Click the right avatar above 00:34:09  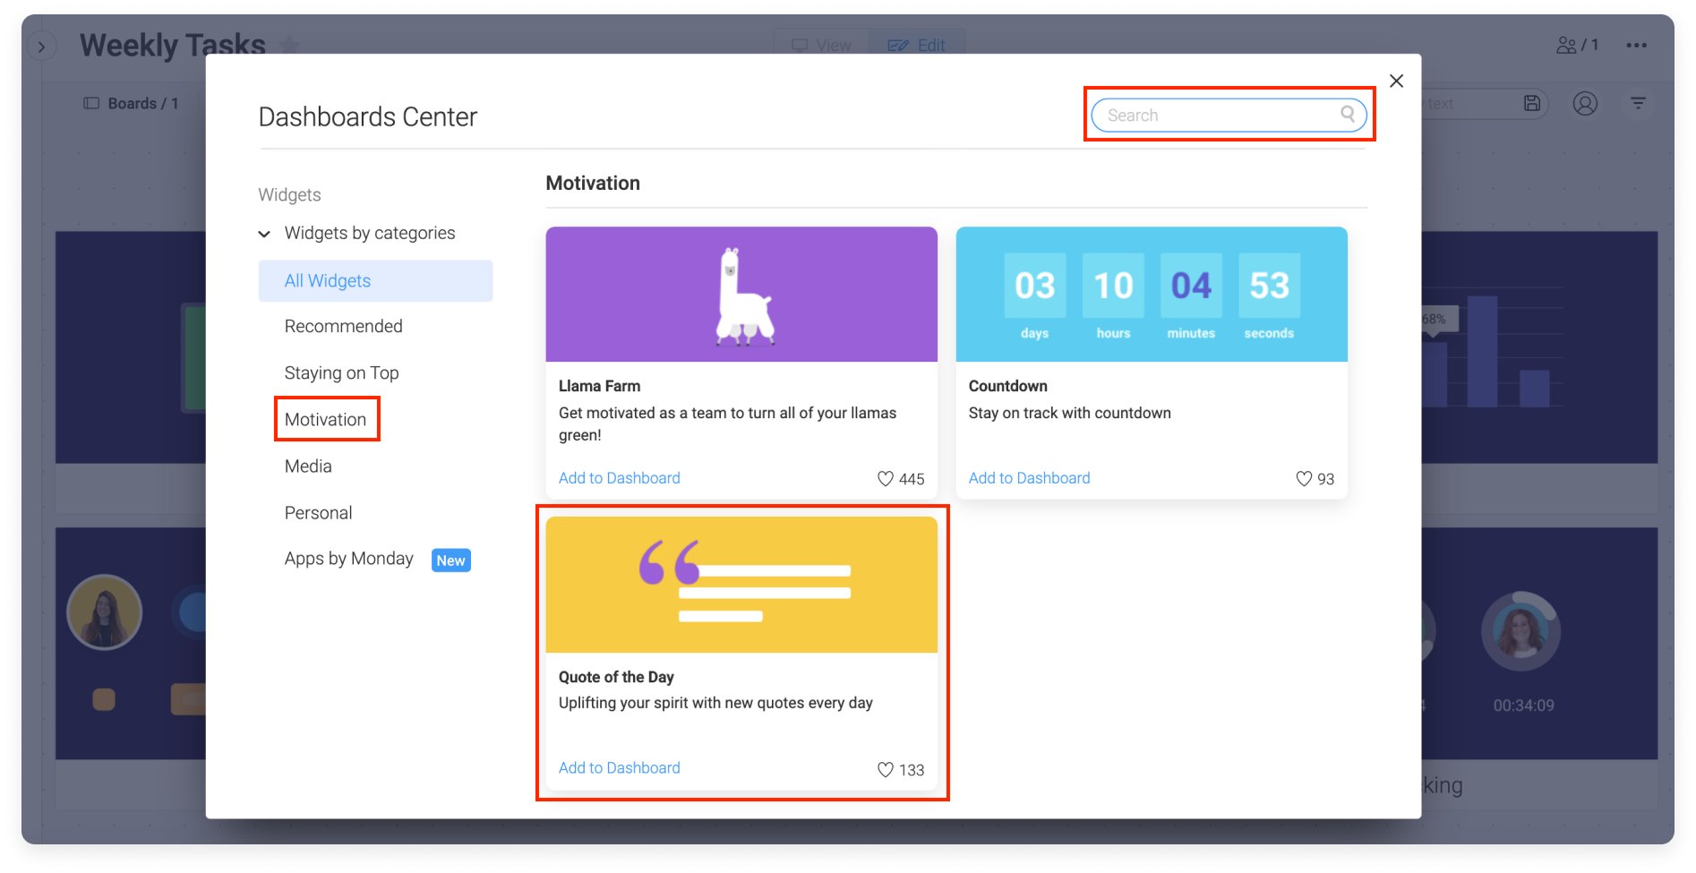1520,631
